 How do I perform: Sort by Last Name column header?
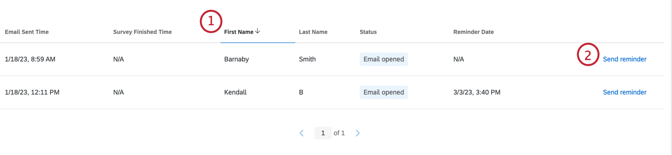(x=313, y=32)
